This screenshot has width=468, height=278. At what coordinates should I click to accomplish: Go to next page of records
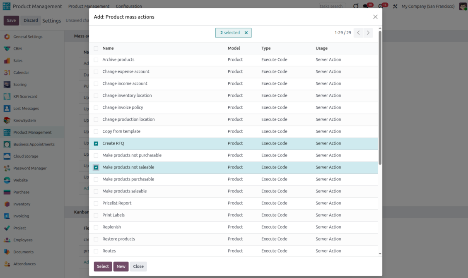tap(368, 33)
